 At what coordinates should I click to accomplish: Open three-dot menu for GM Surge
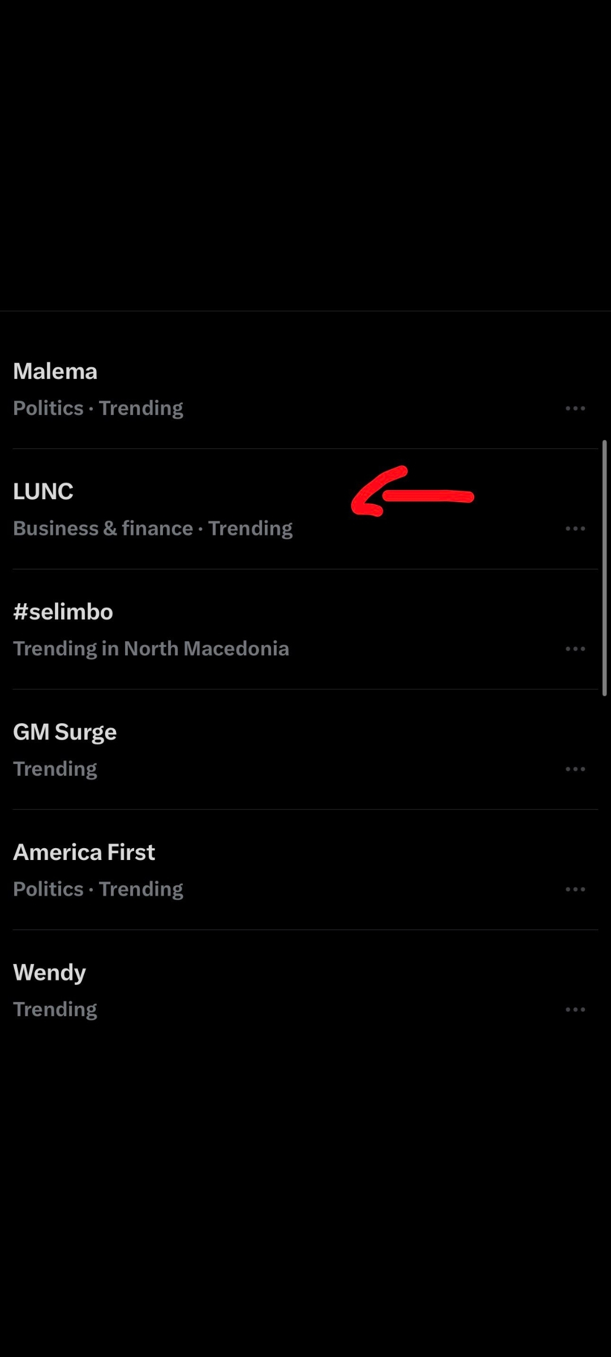[x=575, y=769]
